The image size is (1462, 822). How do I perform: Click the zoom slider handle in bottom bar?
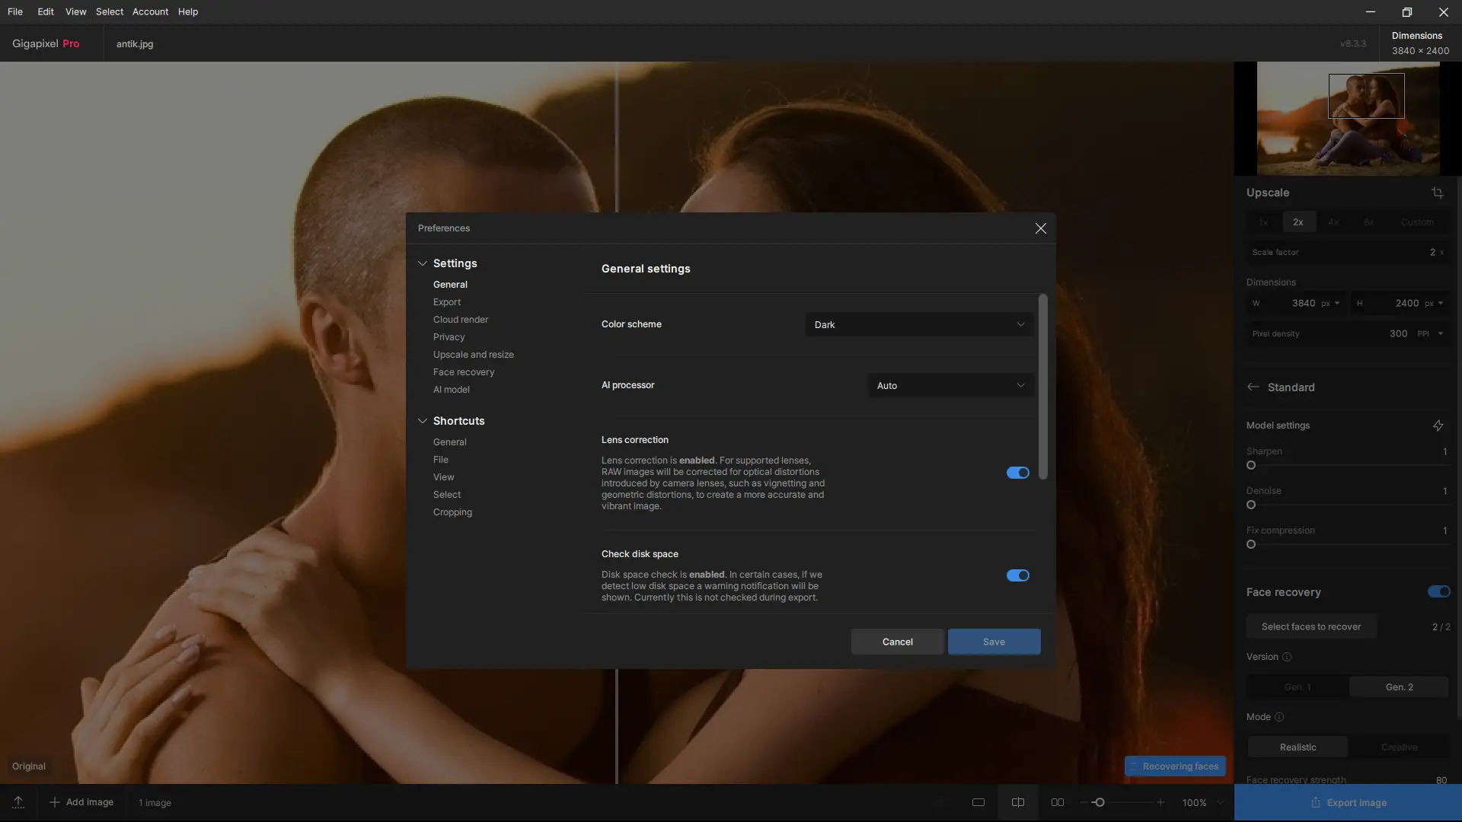click(1099, 802)
